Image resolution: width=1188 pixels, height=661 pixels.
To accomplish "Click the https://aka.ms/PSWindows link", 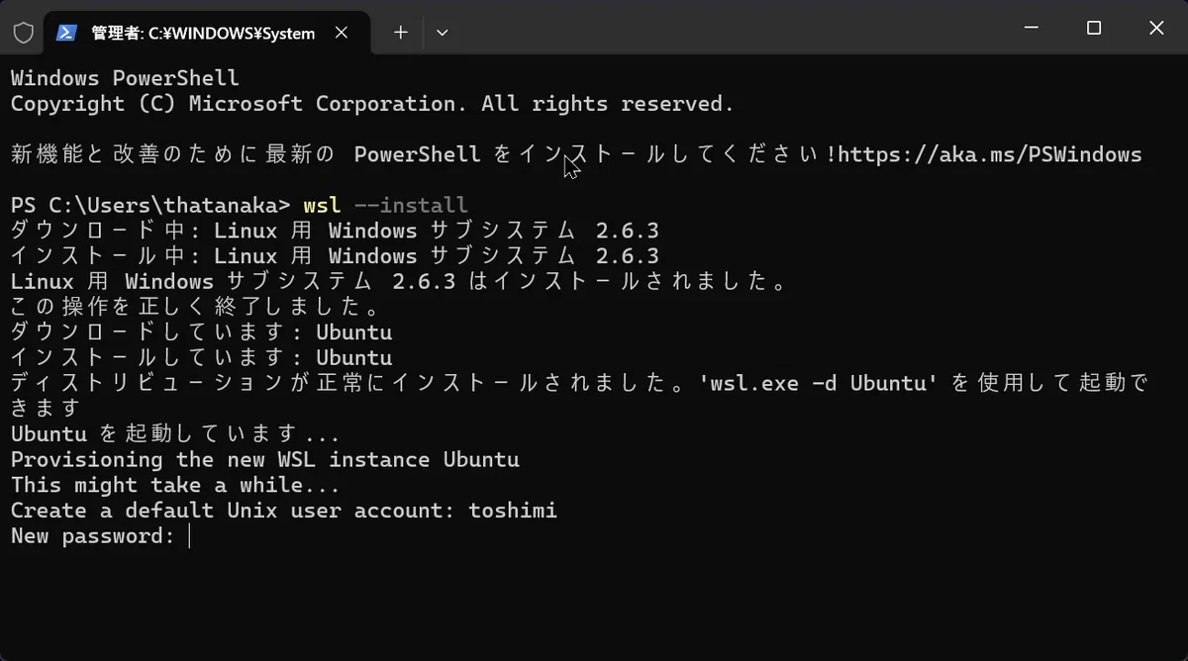I will 990,154.
